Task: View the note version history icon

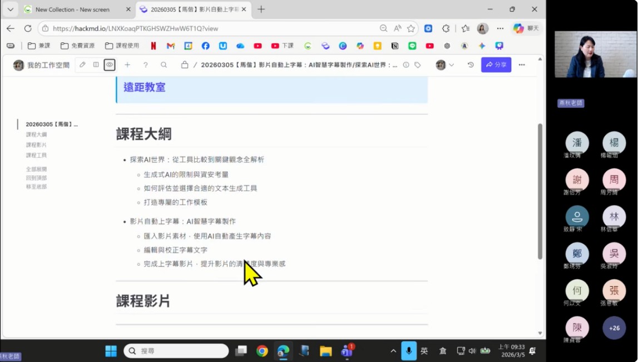Action: [x=471, y=65]
